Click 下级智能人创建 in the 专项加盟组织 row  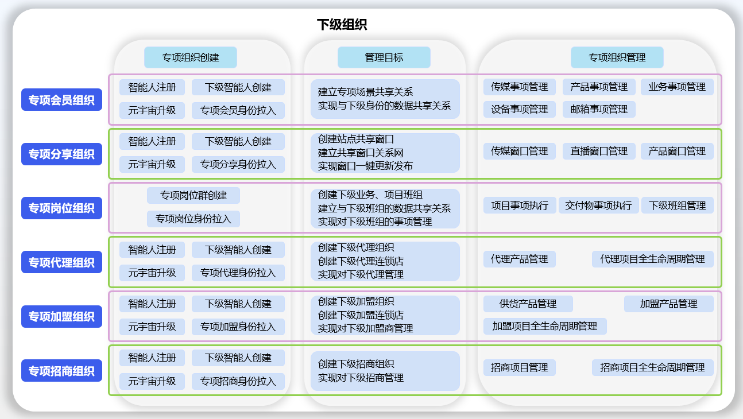pos(238,304)
